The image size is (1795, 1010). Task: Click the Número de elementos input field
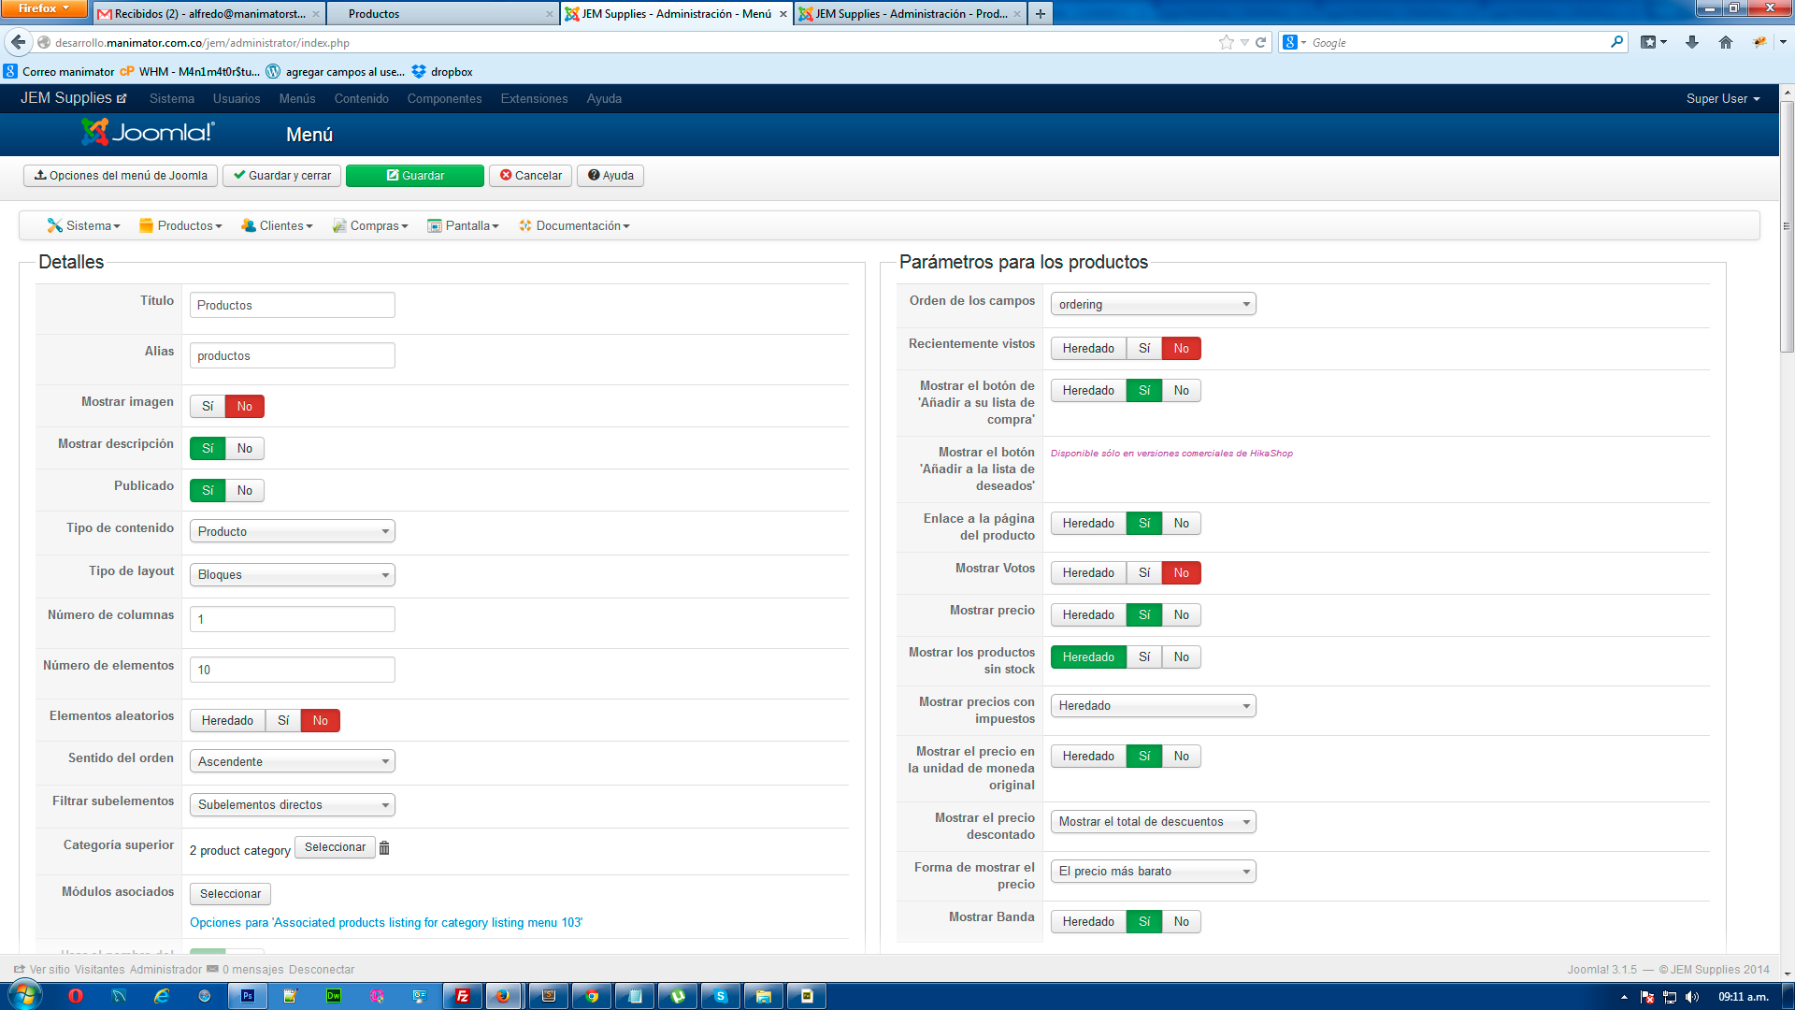point(292,670)
